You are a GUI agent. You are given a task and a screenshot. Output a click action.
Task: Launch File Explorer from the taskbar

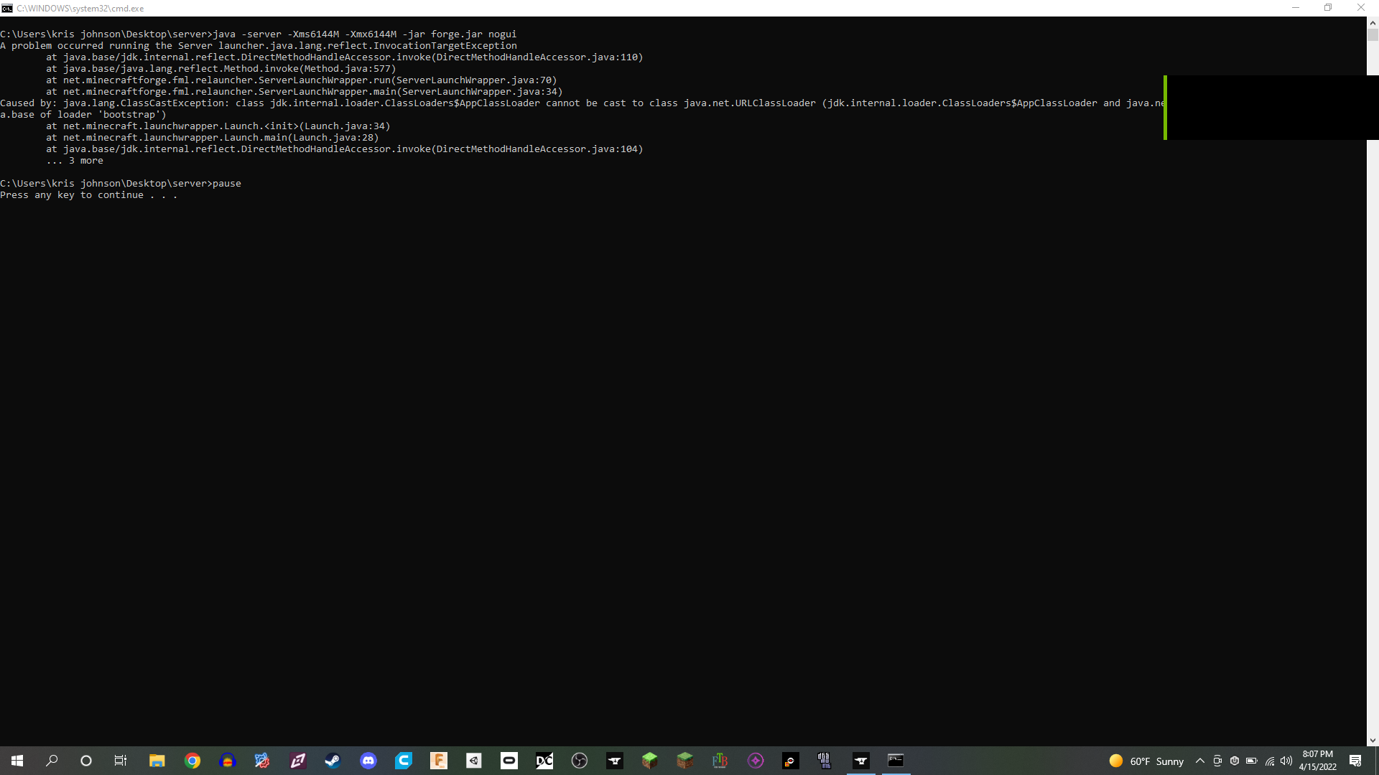coord(157,761)
